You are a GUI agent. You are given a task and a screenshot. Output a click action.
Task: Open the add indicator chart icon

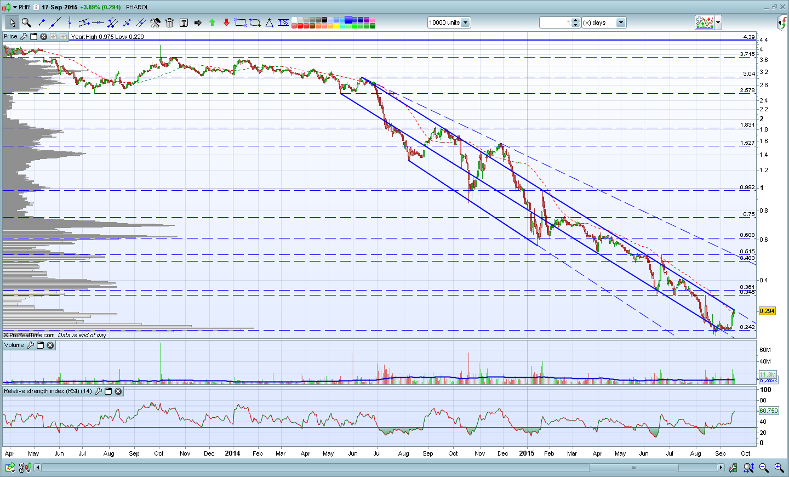705,22
